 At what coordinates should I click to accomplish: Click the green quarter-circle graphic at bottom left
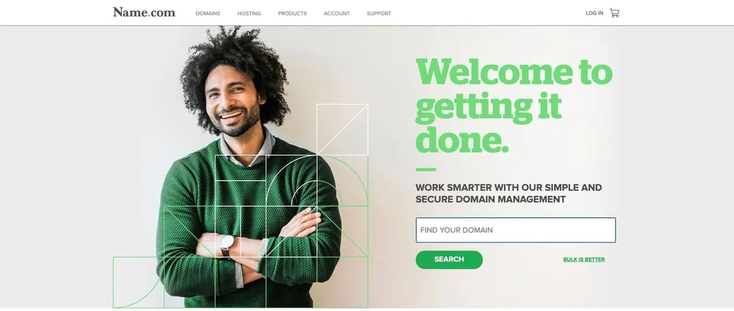pyautogui.click(x=138, y=283)
